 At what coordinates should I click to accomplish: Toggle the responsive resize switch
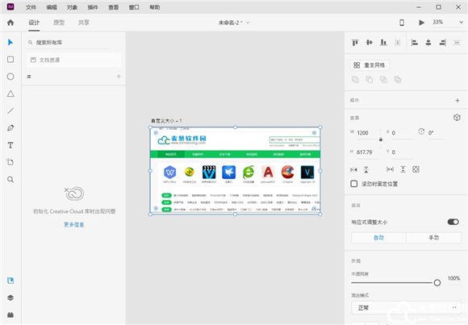(453, 222)
